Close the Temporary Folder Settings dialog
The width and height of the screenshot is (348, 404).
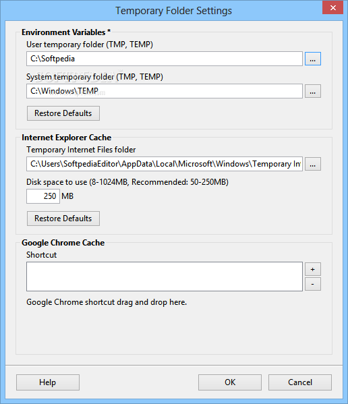click(332, 7)
